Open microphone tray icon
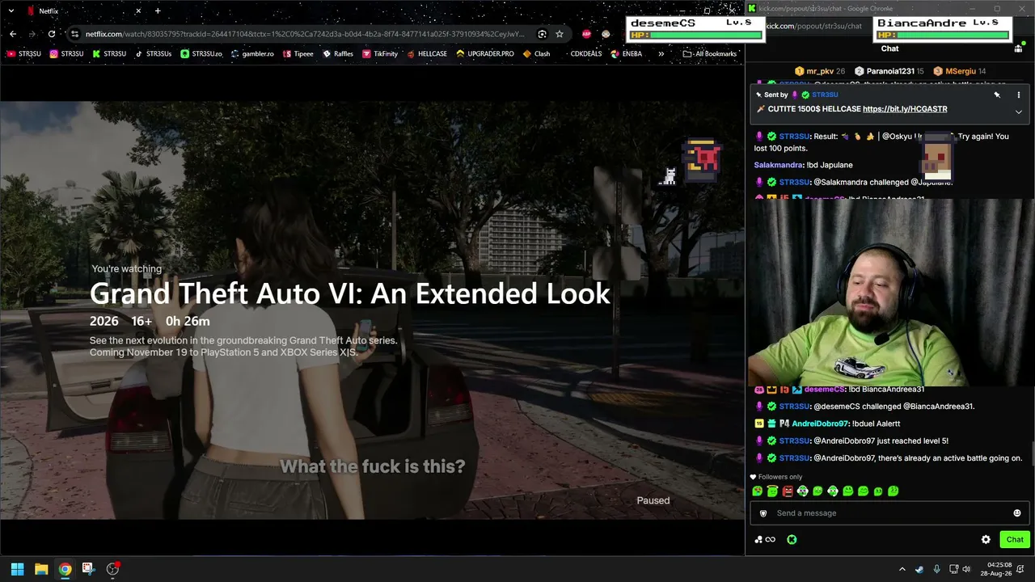Viewport: 1035px width, 582px height. pyautogui.click(x=936, y=569)
